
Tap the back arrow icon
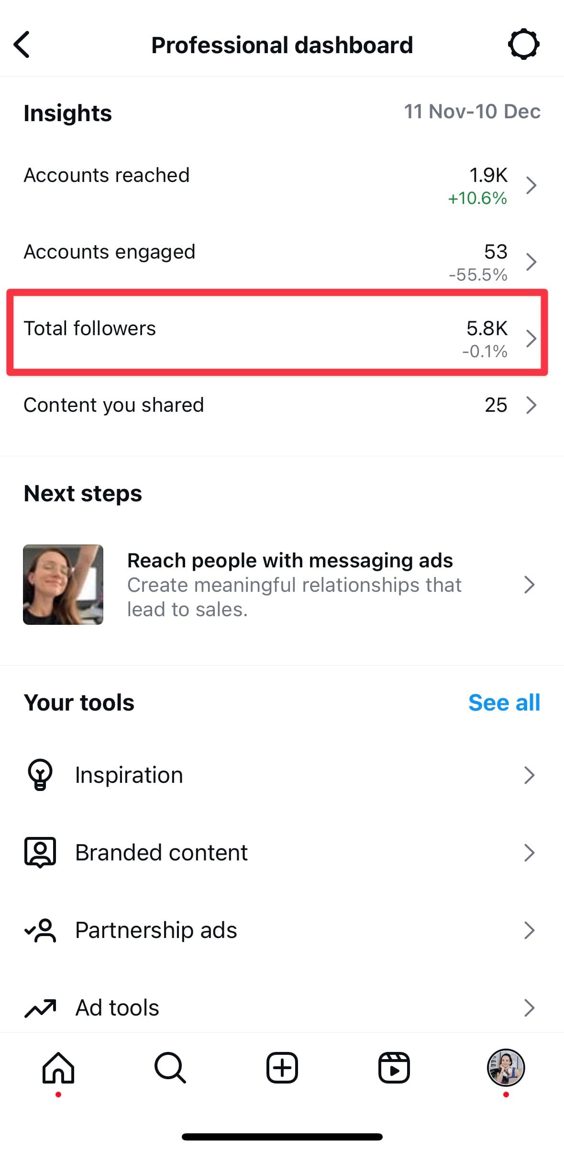coord(22,45)
